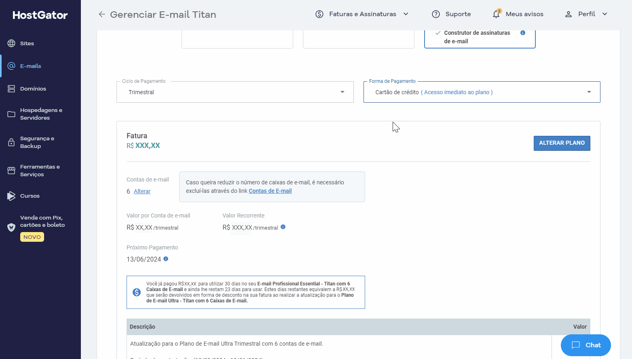Click the ALTERAR PLANO button
This screenshot has width=632, height=359.
[x=562, y=143]
